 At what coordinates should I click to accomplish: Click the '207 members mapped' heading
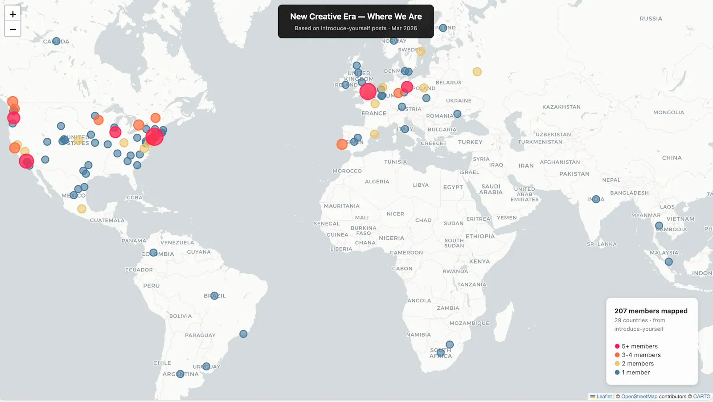pyautogui.click(x=651, y=311)
